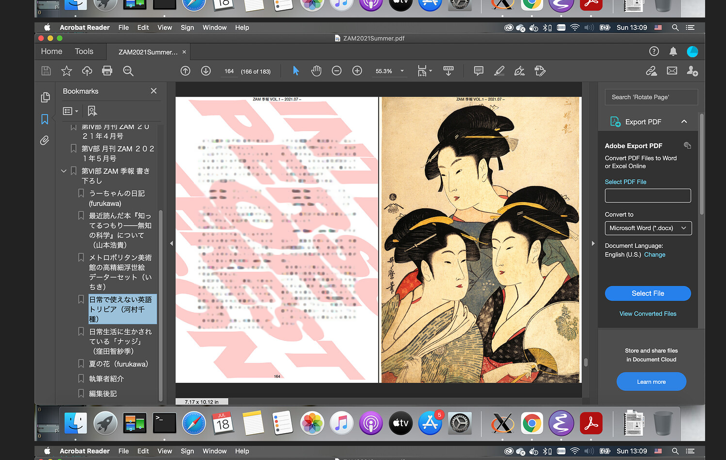This screenshot has height=460, width=726.
Task: Open Convert to Microsoft Word dropdown
Action: point(648,228)
